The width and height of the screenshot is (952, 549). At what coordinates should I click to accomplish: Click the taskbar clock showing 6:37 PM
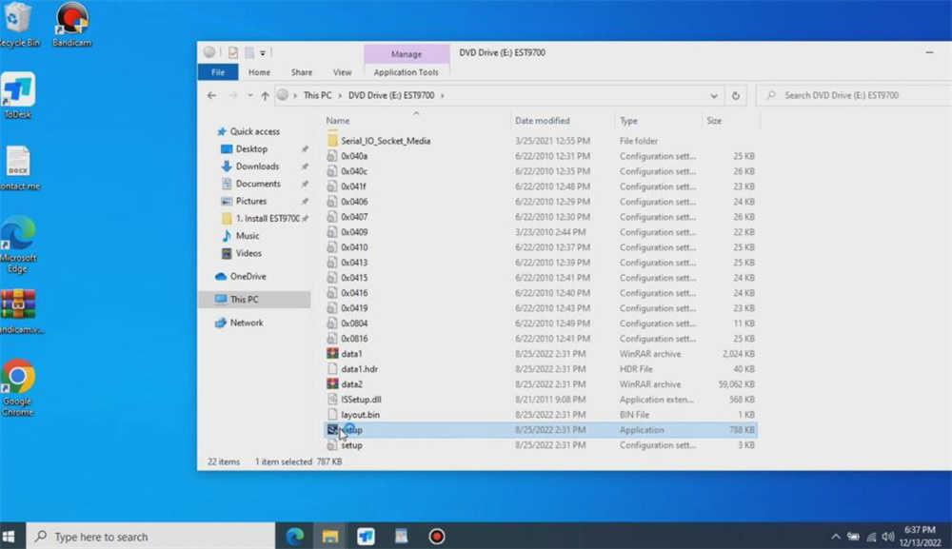click(x=921, y=537)
